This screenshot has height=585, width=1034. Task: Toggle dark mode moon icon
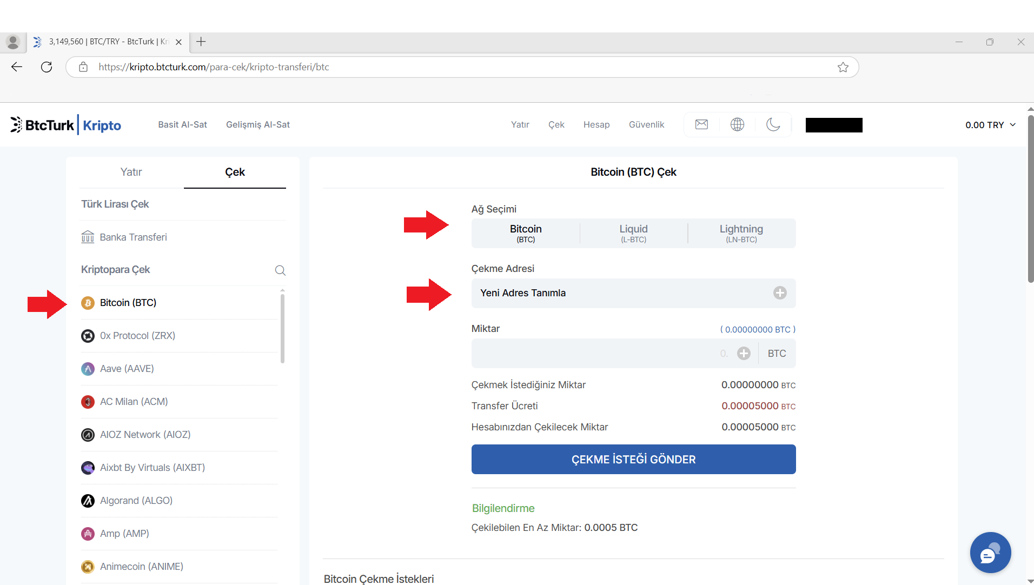(773, 124)
